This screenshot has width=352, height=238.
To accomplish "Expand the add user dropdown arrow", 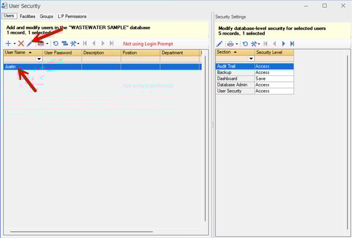I will click(x=14, y=44).
